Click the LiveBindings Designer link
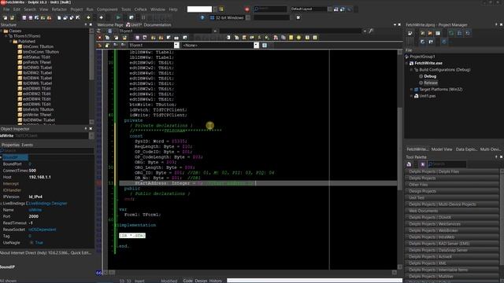Viewport: 504px width, 283px height. coord(48,204)
